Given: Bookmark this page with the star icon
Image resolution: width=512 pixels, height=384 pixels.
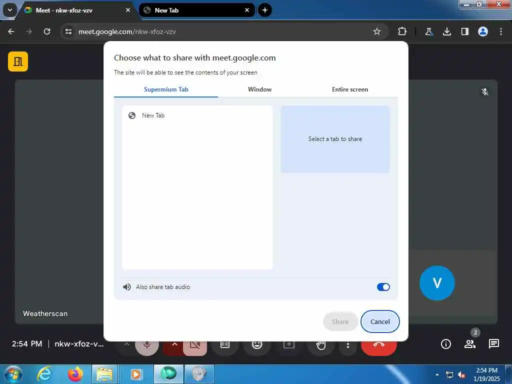Looking at the screenshot, I should click(x=377, y=31).
